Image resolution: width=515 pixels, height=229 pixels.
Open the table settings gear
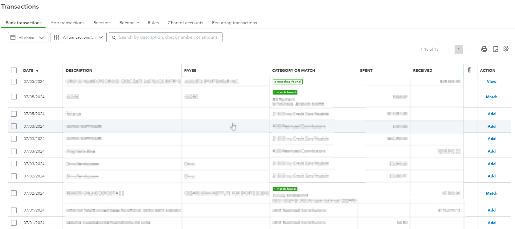pyautogui.click(x=506, y=49)
